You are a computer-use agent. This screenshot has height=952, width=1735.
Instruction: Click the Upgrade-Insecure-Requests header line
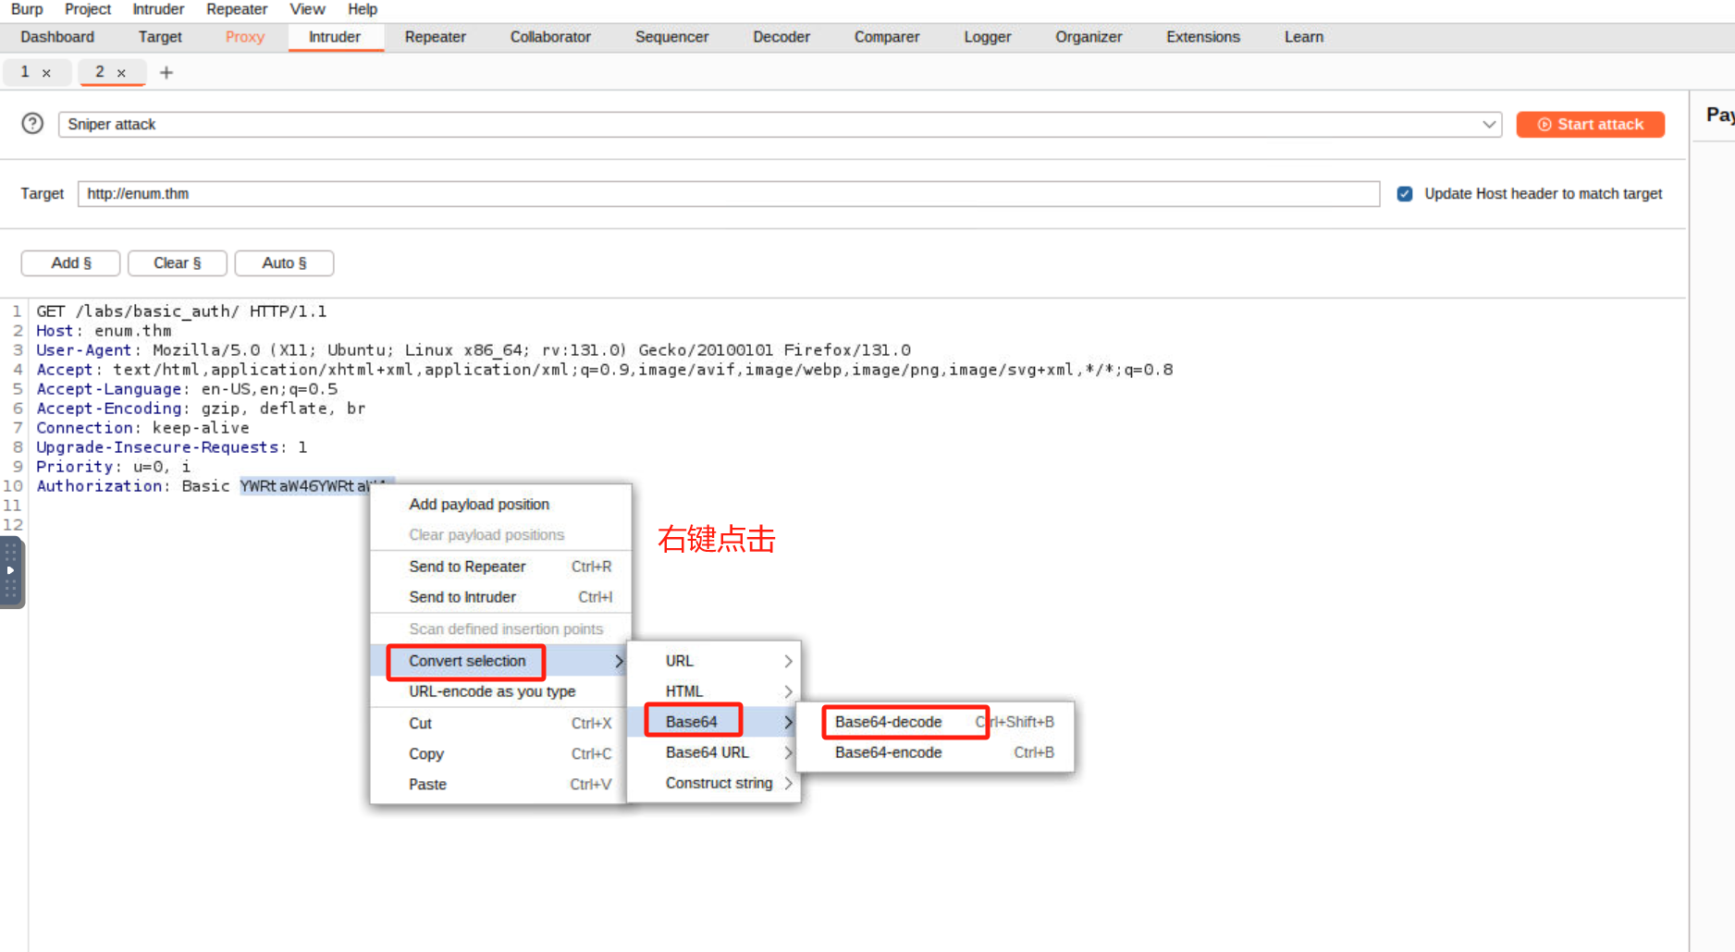pyautogui.click(x=171, y=447)
